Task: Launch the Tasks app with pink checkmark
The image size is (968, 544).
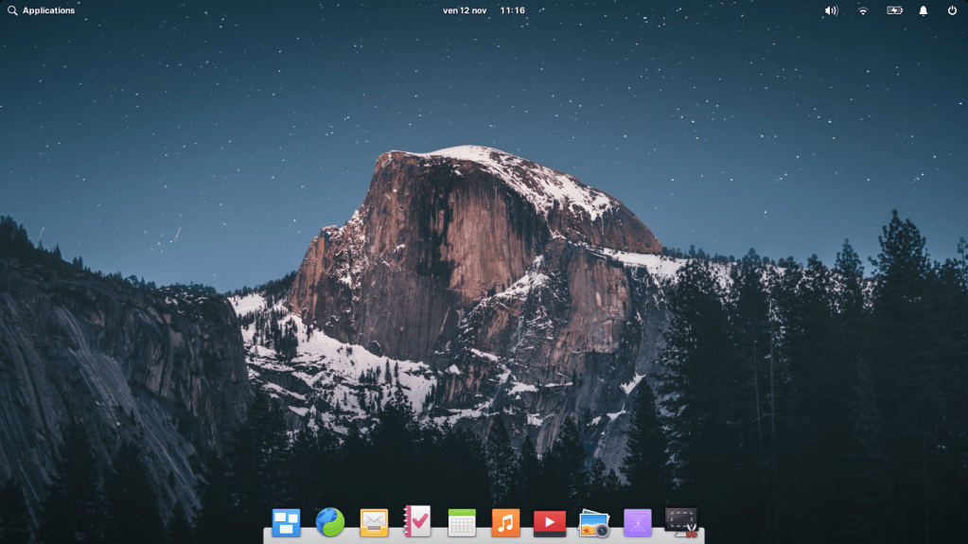Action: pos(417,521)
